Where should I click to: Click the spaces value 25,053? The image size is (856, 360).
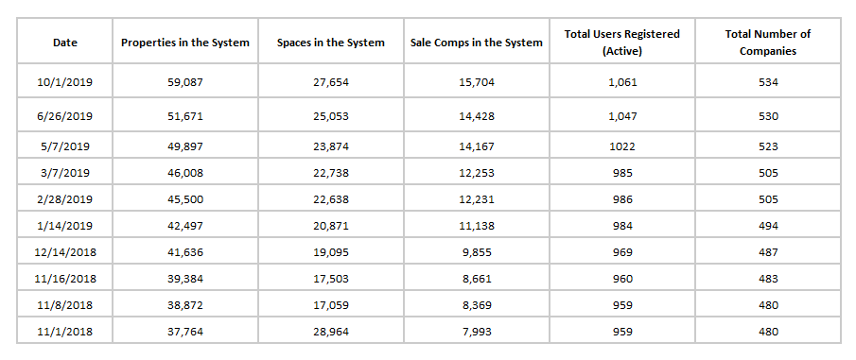click(331, 116)
